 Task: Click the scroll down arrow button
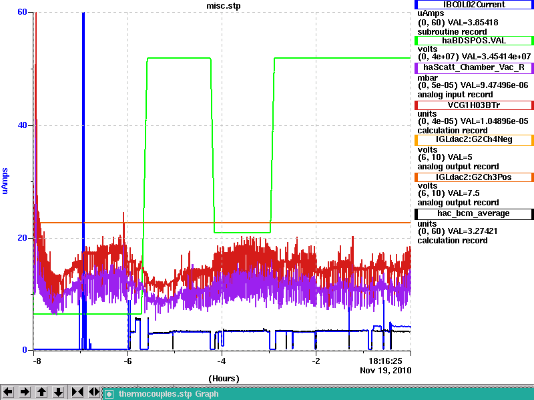(59, 392)
